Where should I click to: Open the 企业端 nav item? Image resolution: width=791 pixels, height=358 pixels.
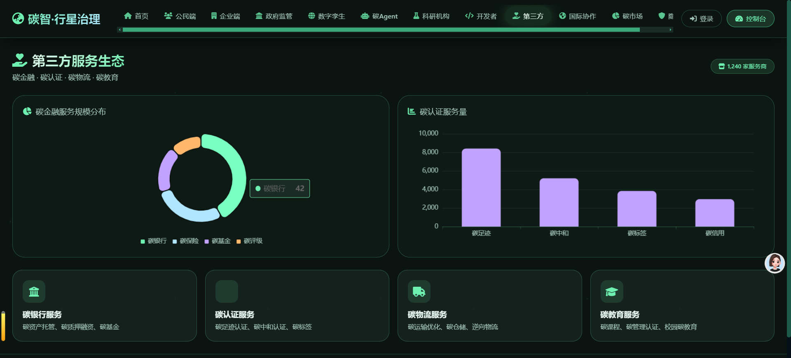(x=225, y=16)
